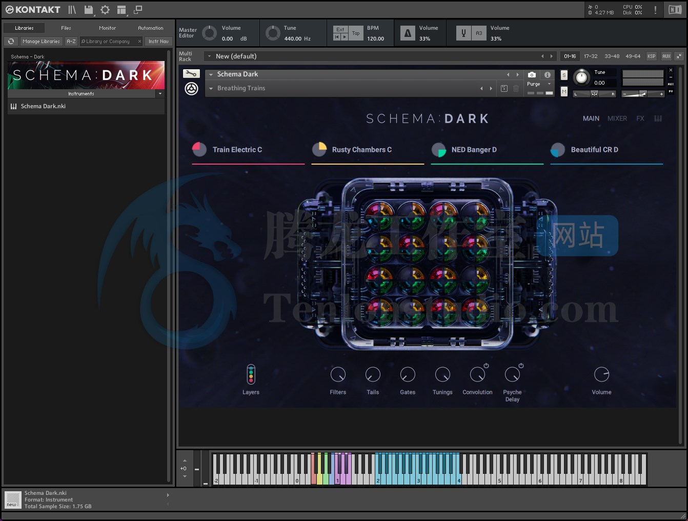Image resolution: width=688 pixels, height=521 pixels.
Task: Click the Train Electric C layer icon
Action: point(199,149)
